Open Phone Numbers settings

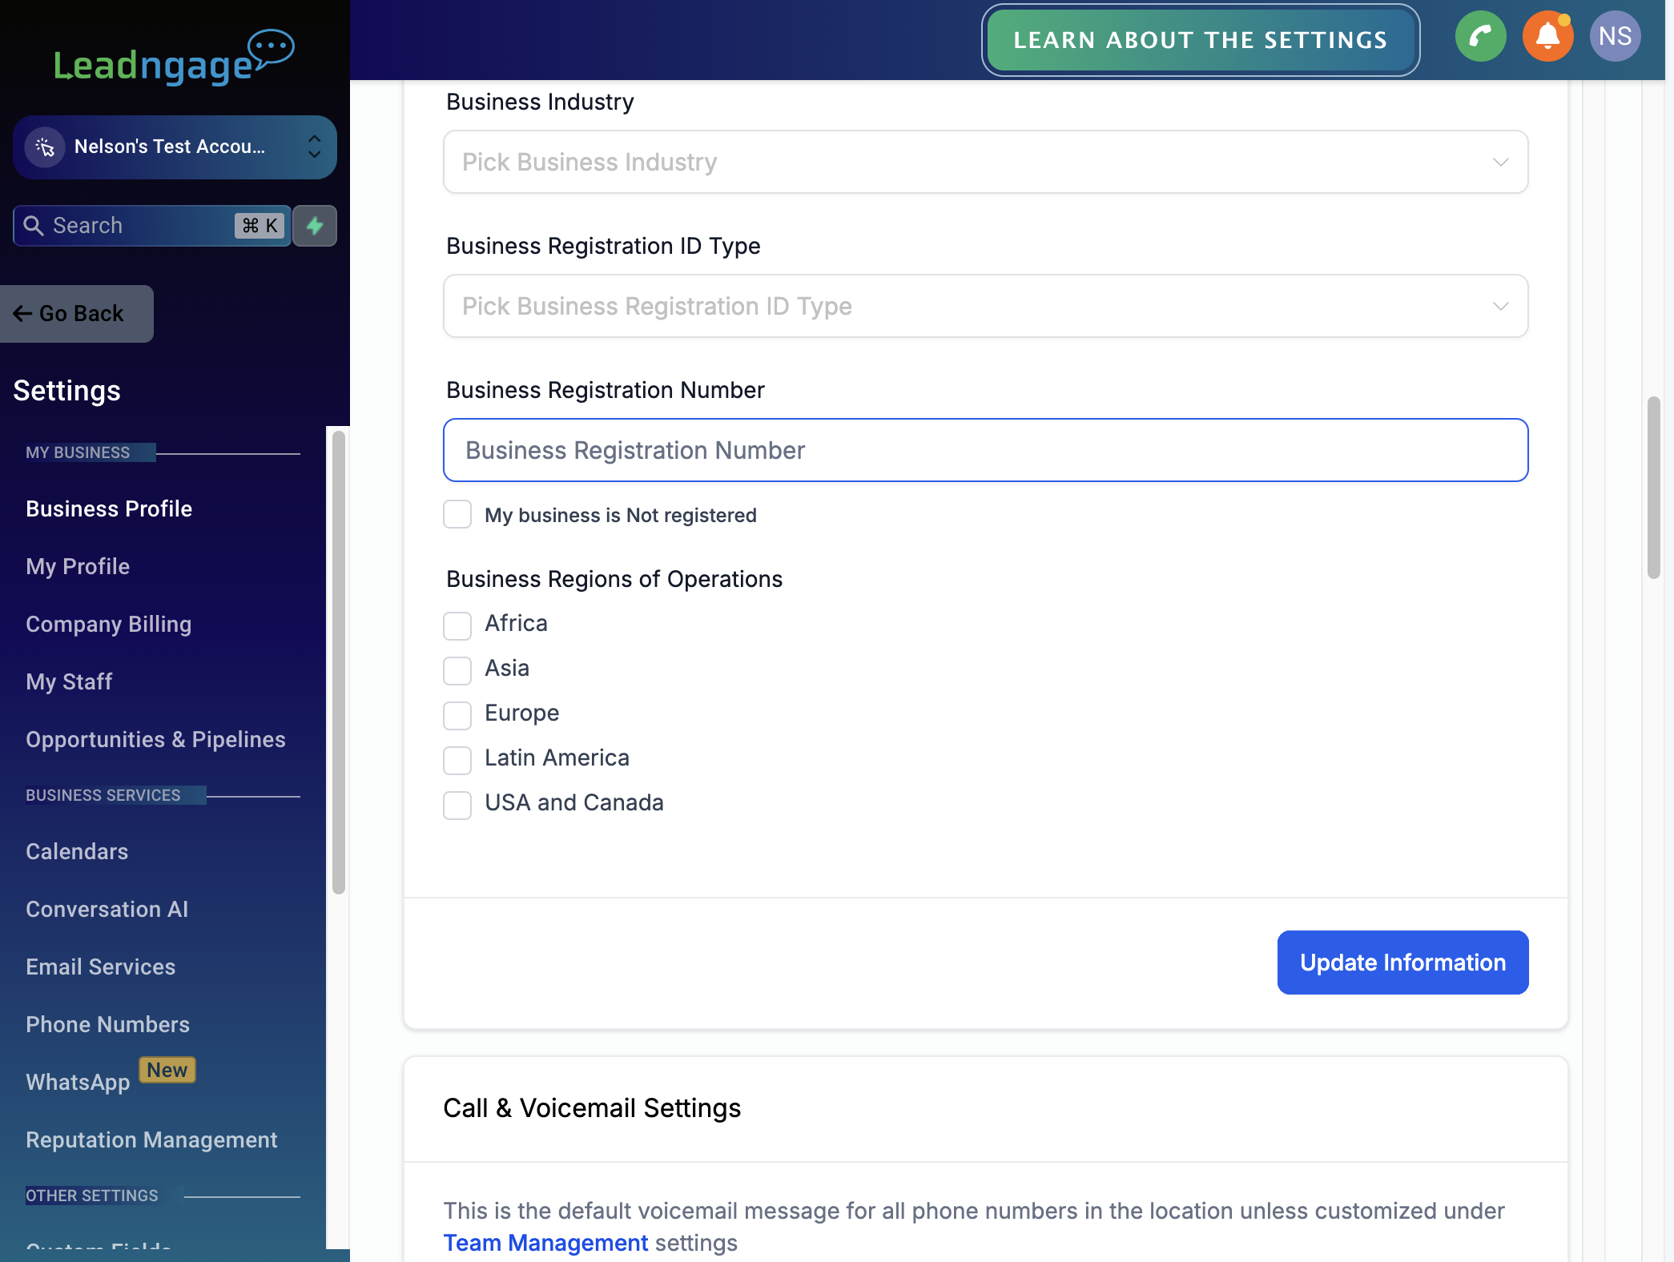click(x=108, y=1025)
